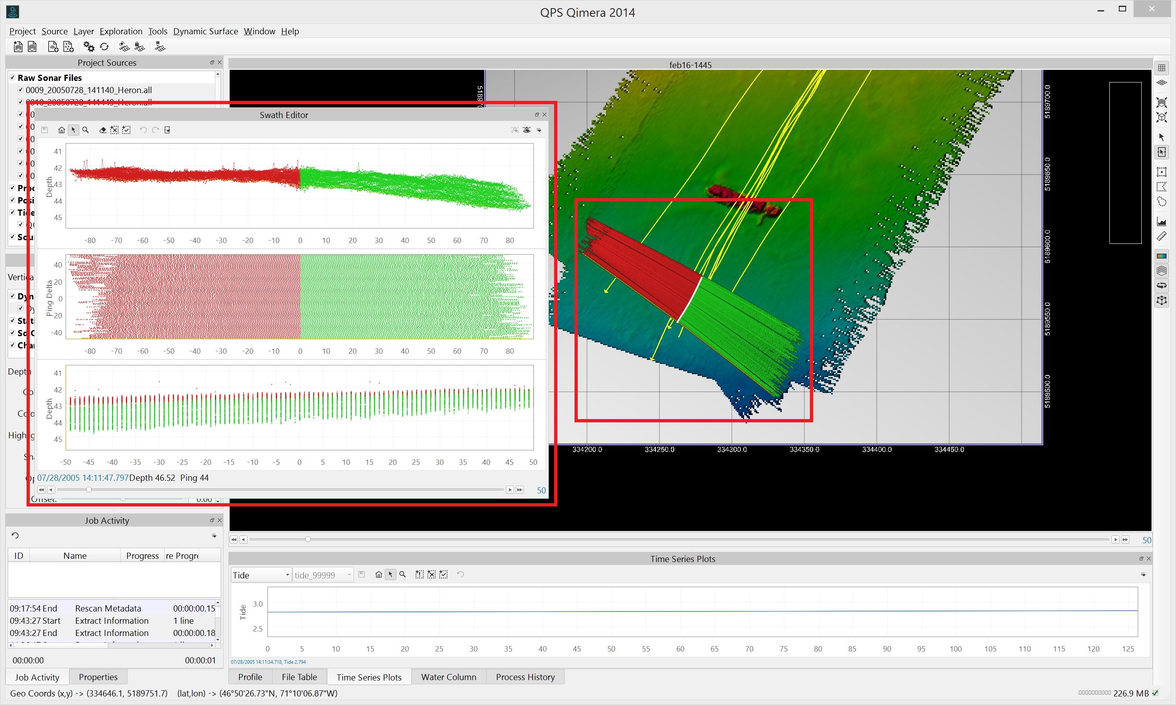Uncheck the Raw Sonar Files checkbox
The image size is (1176, 705).
point(12,78)
